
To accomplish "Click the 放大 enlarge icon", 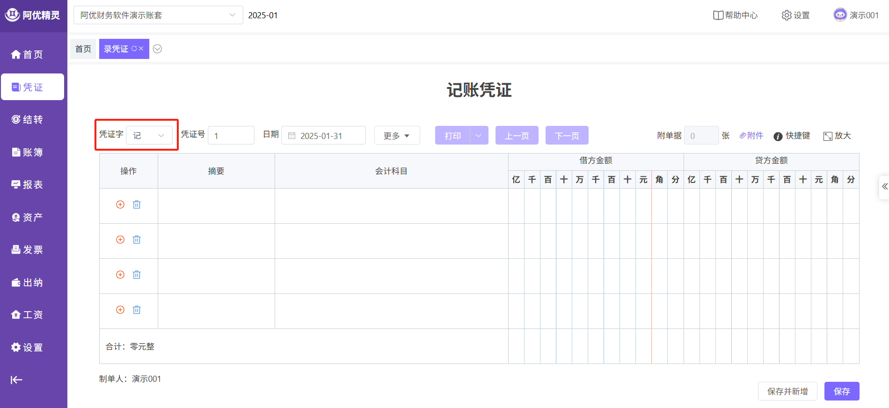I will click(828, 136).
